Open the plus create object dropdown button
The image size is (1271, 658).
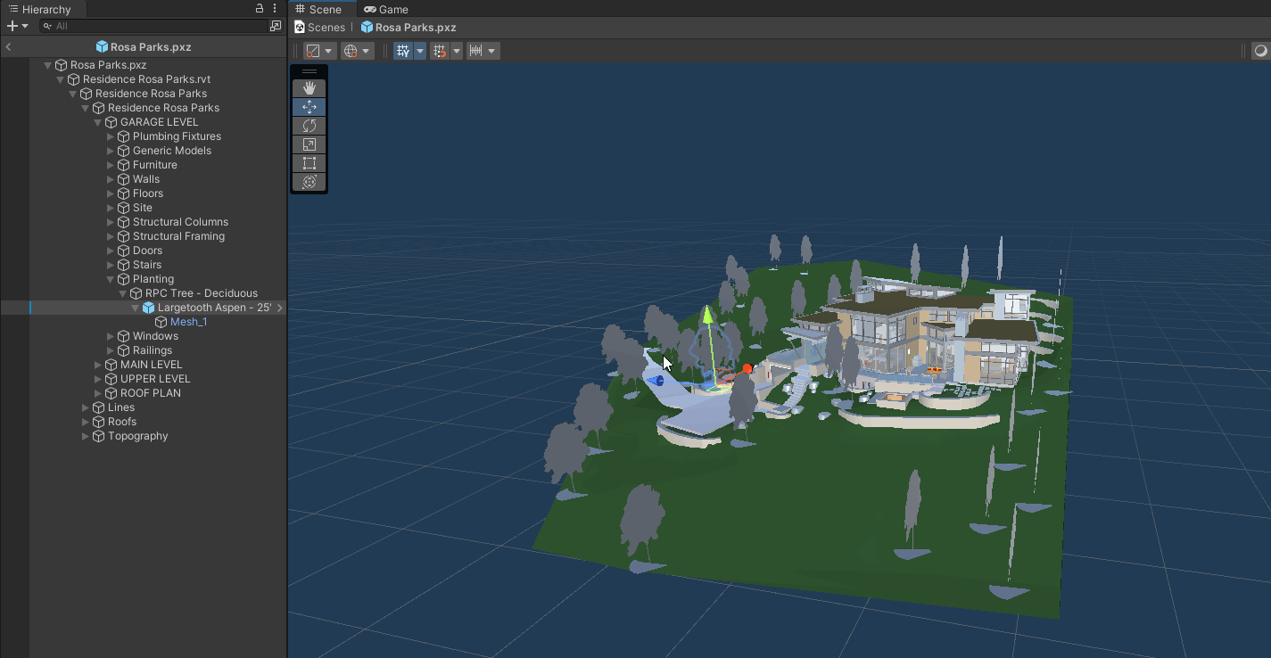[x=17, y=26]
